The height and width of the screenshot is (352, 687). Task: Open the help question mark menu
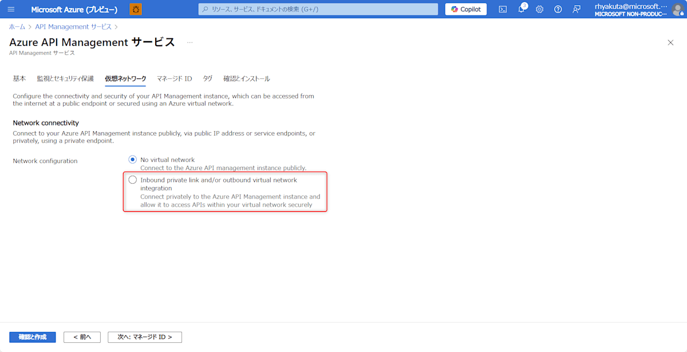[x=558, y=9]
